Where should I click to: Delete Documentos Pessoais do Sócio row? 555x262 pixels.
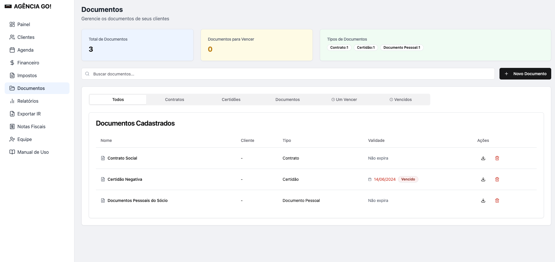(497, 200)
